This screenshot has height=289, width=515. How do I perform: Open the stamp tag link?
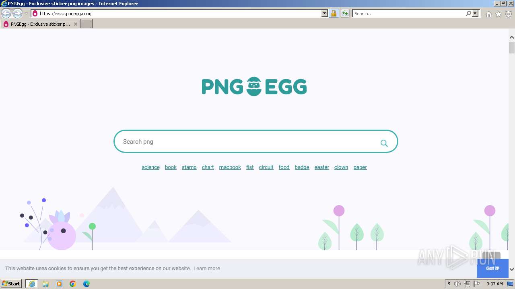(189, 167)
